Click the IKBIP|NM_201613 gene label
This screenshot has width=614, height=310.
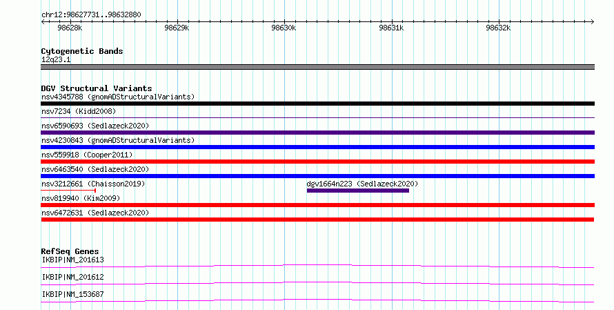coord(73,260)
